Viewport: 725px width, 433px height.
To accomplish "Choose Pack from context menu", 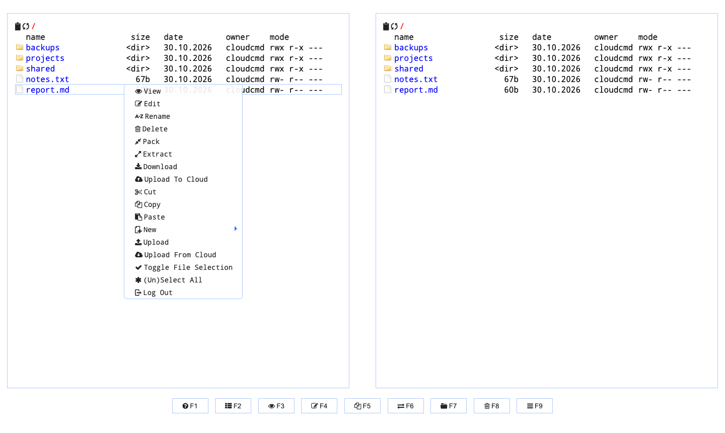I will point(183,141).
